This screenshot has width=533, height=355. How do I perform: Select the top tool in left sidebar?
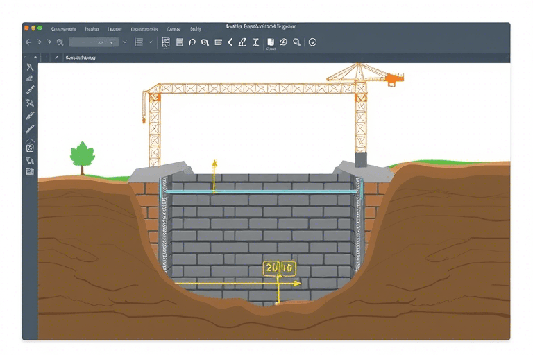point(30,67)
